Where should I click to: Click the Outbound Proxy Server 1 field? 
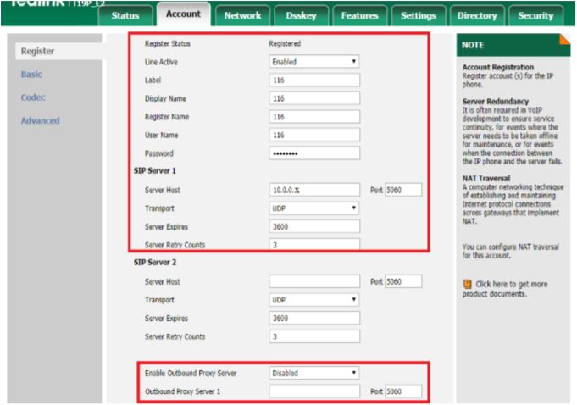point(314,391)
